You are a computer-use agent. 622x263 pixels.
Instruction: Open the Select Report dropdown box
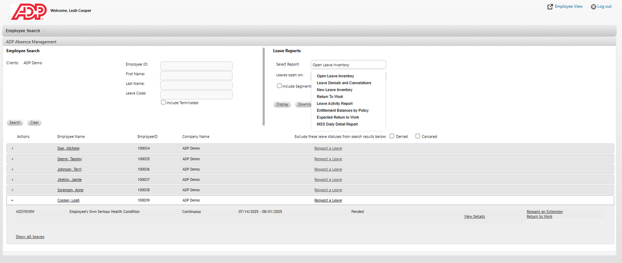click(x=348, y=65)
